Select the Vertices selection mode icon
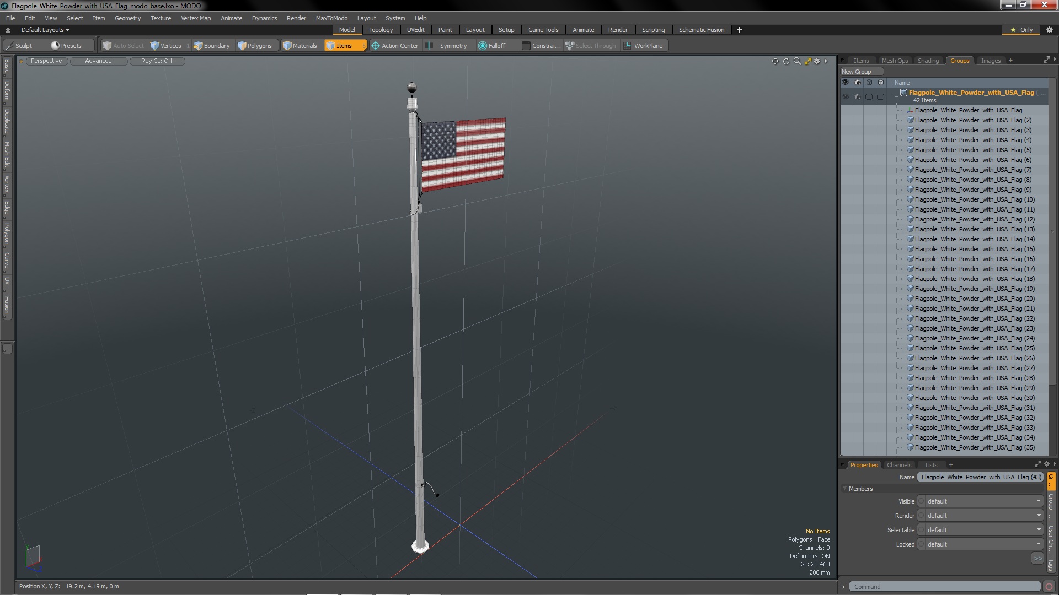This screenshot has width=1059, height=595. pos(155,46)
